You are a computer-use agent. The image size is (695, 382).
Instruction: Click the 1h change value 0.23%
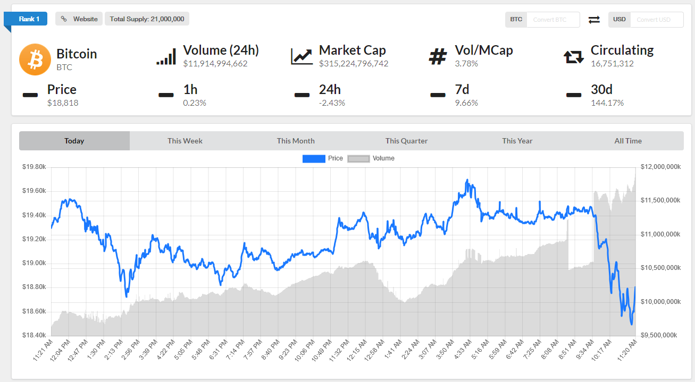pyautogui.click(x=195, y=103)
